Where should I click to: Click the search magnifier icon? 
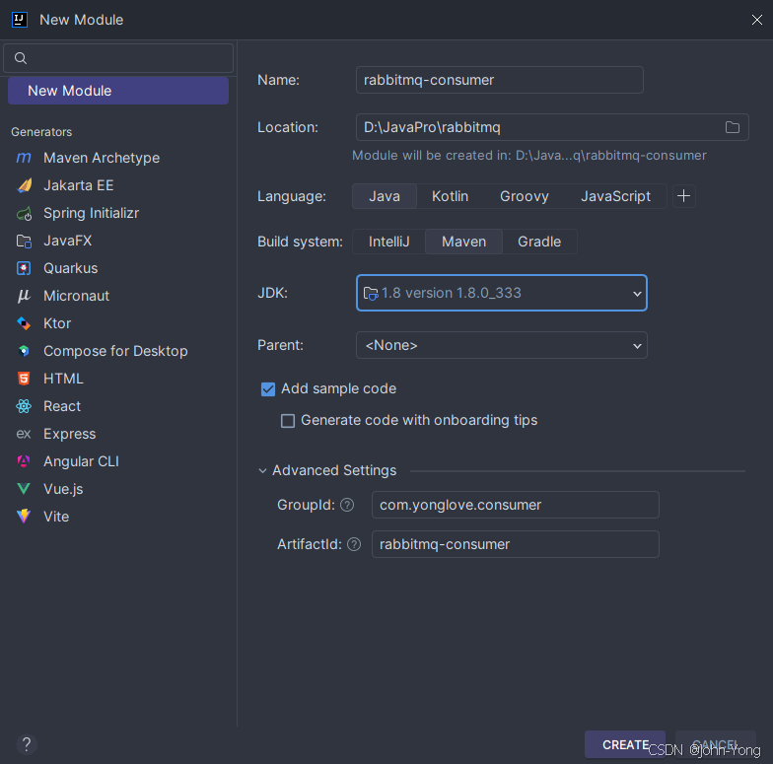(x=20, y=58)
